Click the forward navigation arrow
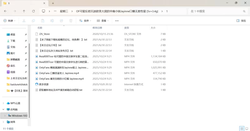 15,11
